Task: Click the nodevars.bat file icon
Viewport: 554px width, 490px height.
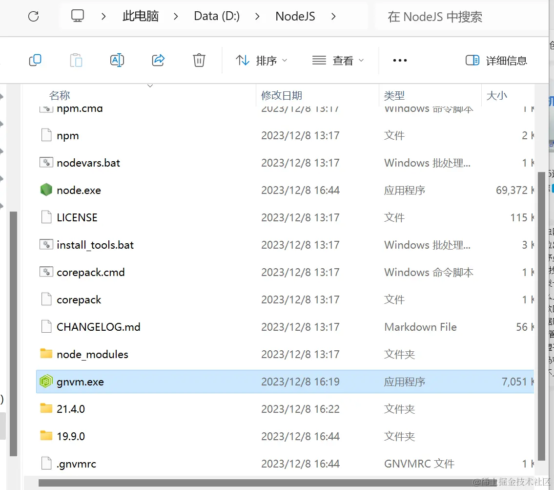Action: 46,163
